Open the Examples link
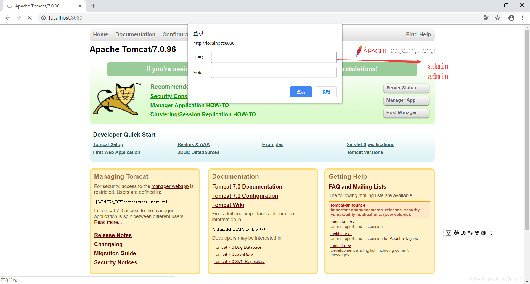 click(273, 144)
